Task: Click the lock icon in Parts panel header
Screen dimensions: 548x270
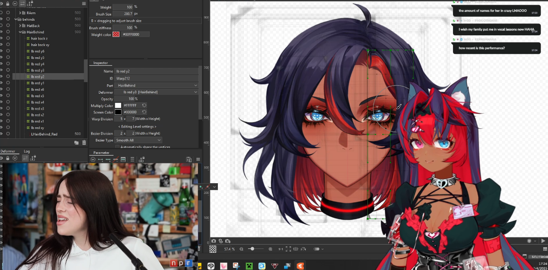Action: [8, 3]
